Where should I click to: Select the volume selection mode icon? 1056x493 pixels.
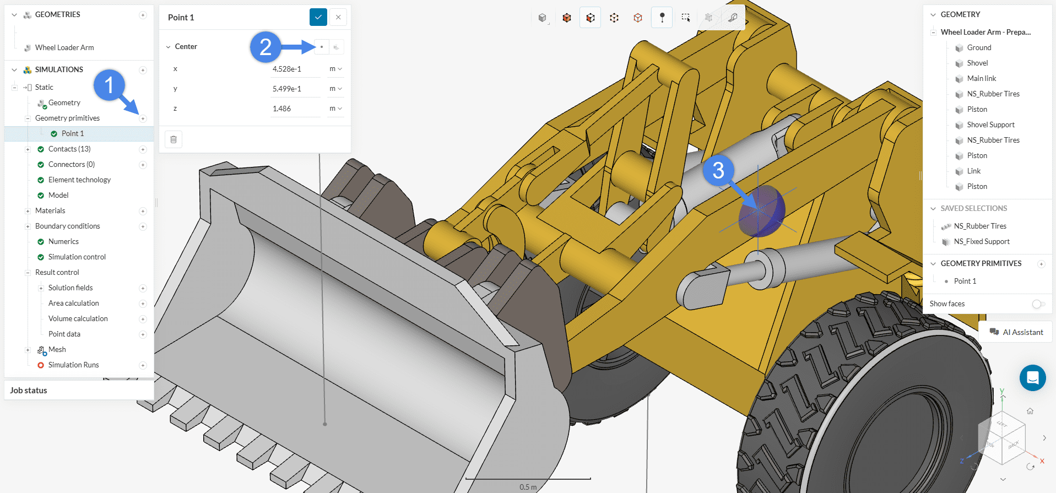567,18
